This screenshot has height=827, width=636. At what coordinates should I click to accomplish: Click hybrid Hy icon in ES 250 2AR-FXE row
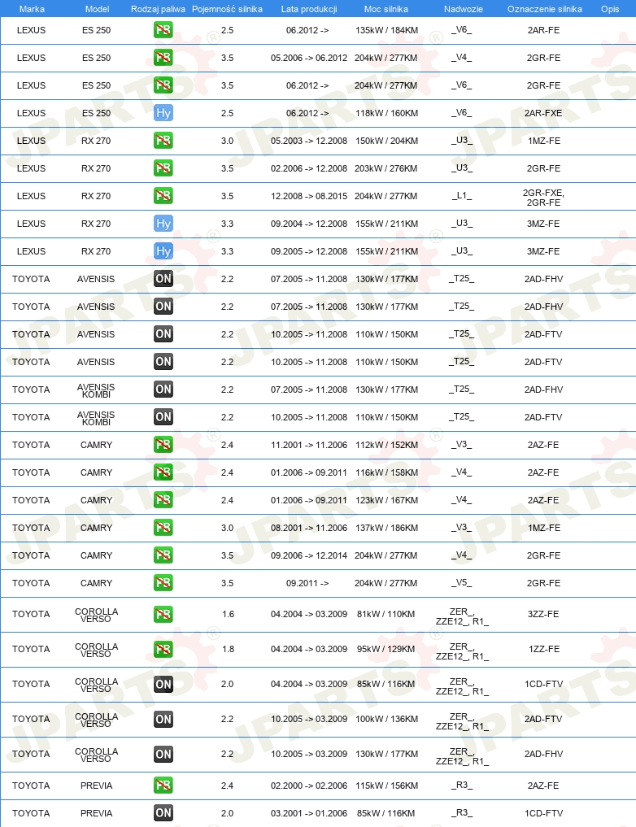tap(163, 113)
